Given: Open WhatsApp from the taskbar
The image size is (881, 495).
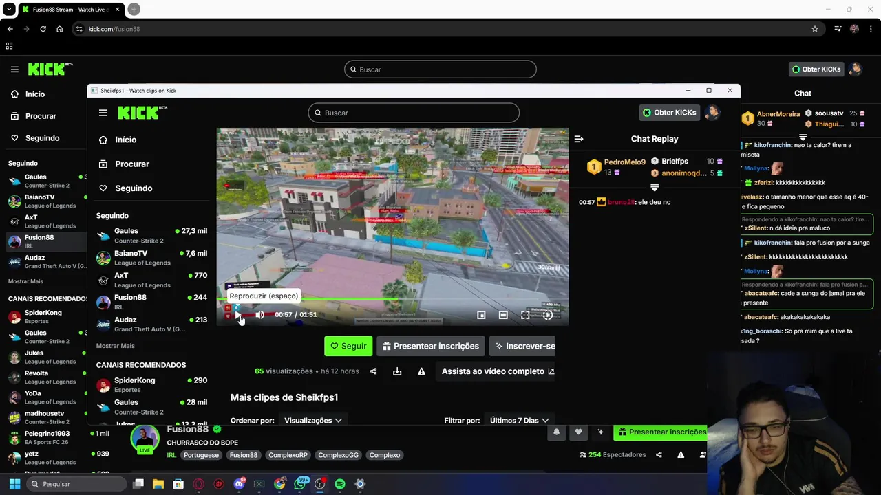Looking at the screenshot, I should click(x=299, y=484).
